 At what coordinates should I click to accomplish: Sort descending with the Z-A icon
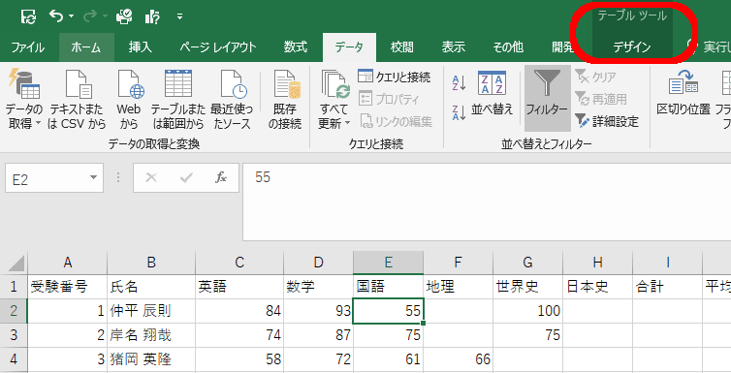(x=459, y=112)
